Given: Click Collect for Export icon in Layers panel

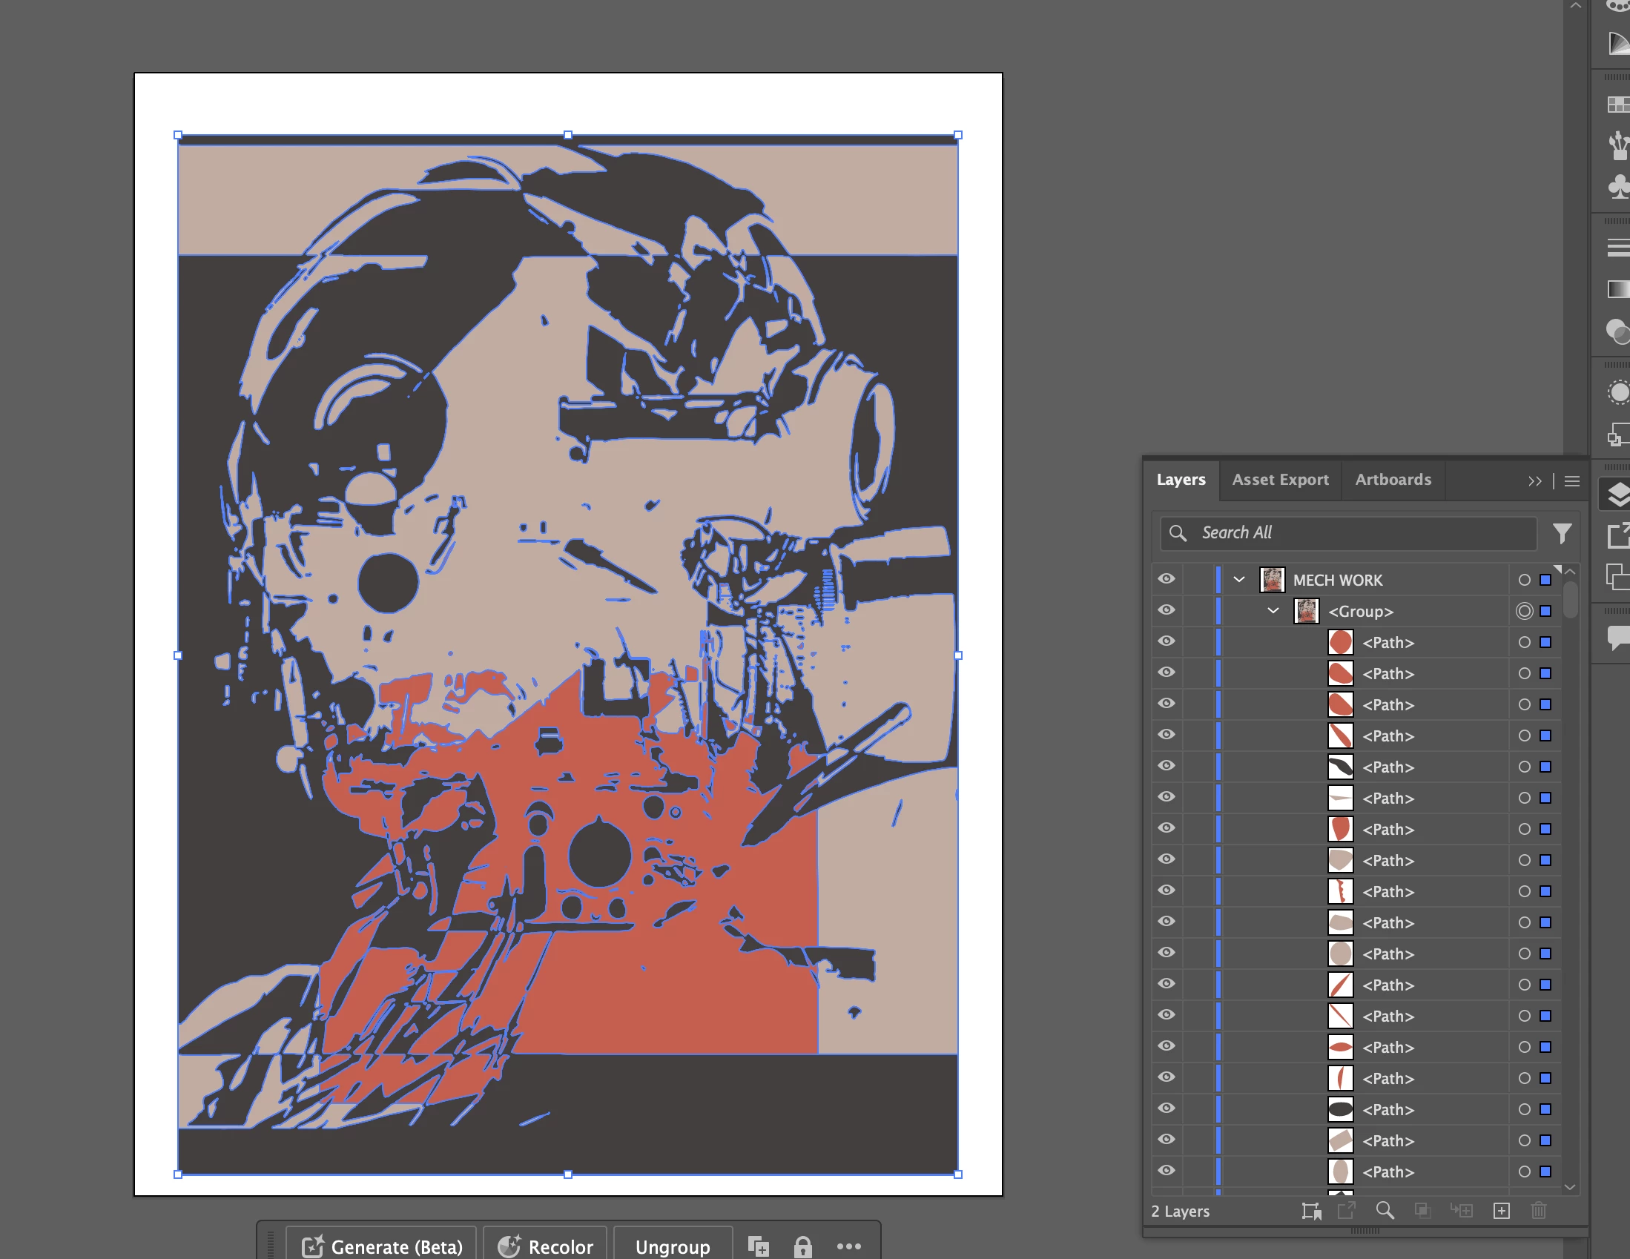Looking at the screenshot, I should coord(1311,1211).
